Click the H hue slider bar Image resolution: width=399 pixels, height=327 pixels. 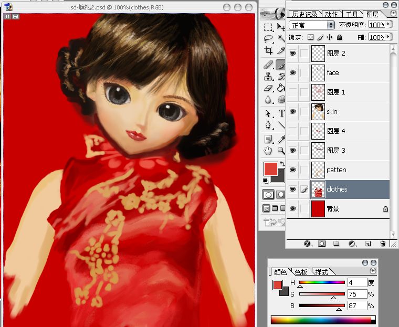tap(322, 282)
